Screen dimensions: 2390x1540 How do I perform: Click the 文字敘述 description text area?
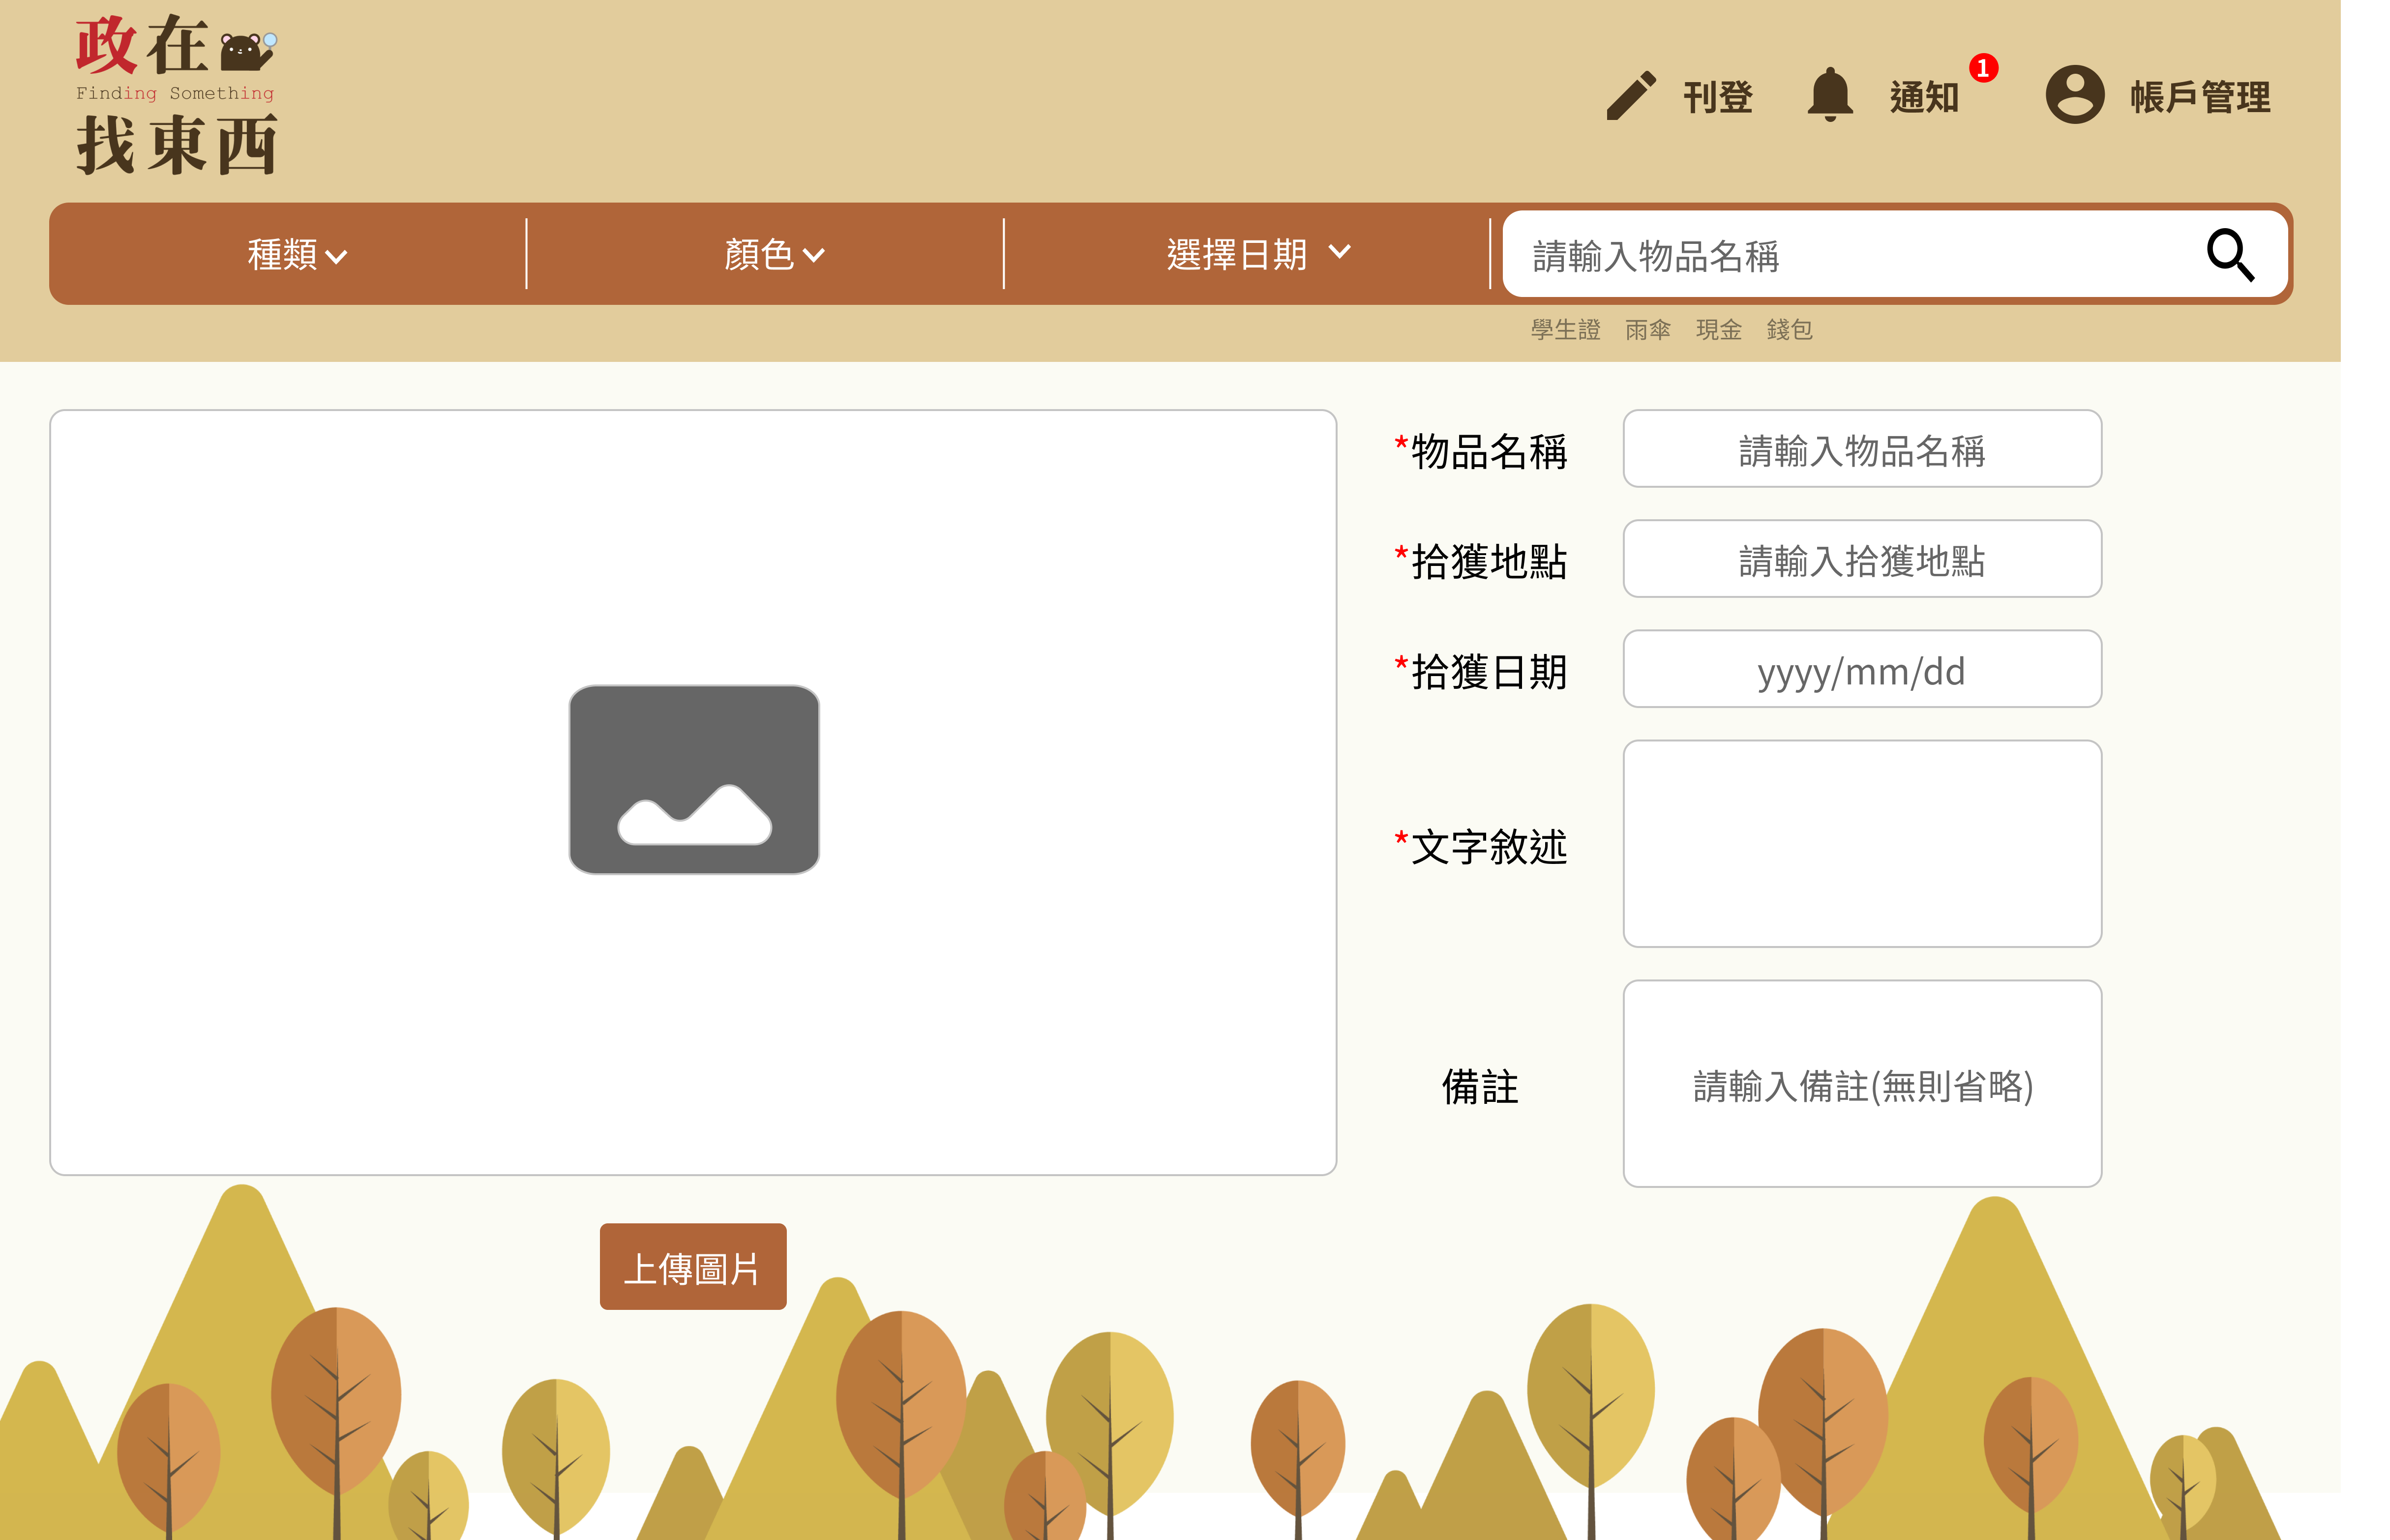click(1862, 844)
